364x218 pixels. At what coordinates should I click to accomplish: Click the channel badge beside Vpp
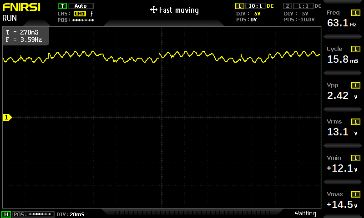coord(356,85)
